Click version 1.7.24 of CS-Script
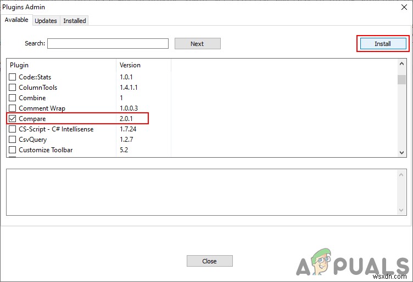 click(x=128, y=129)
